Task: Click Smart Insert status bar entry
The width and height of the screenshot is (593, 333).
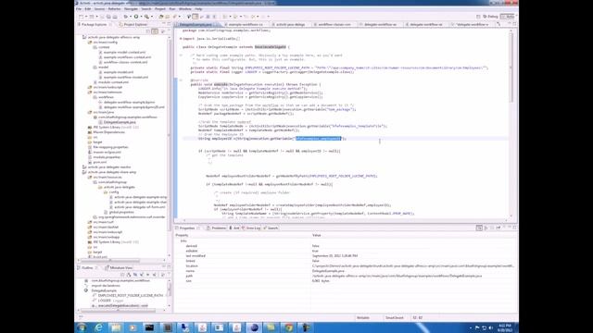Action: (x=395, y=318)
